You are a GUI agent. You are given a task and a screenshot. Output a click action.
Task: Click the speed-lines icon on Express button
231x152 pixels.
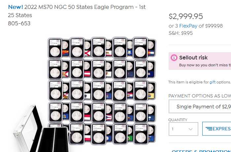pyautogui.click(x=209, y=129)
